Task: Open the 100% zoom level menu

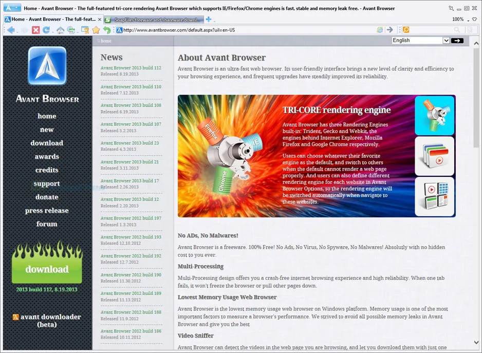Action: click(460, 20)
